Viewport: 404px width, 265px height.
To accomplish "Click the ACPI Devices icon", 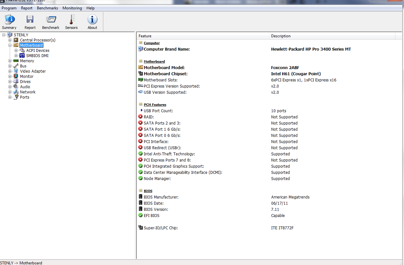I will [22, 50].
